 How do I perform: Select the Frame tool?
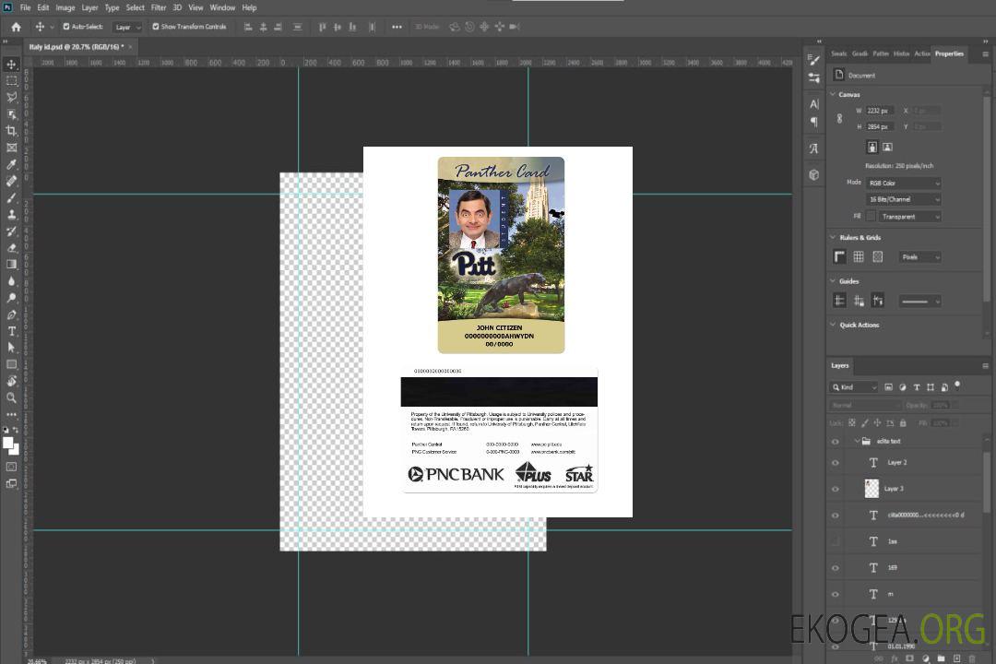11,148
